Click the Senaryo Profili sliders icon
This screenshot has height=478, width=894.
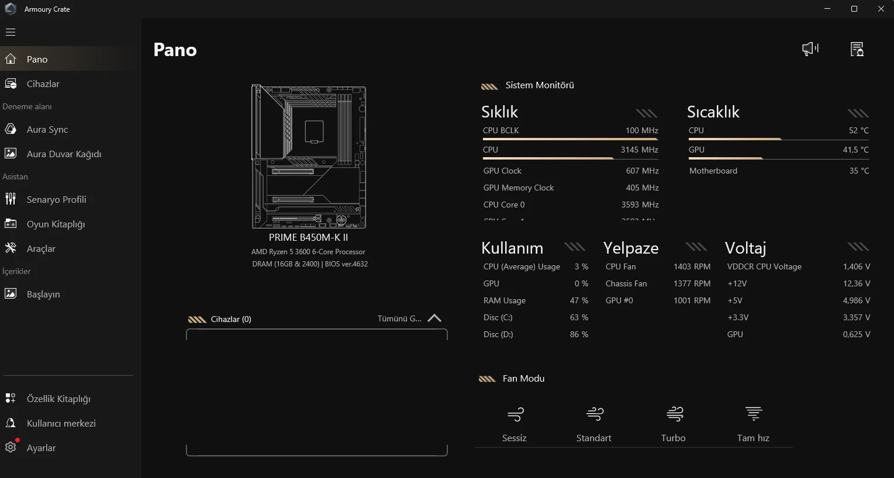coord(11,199)
